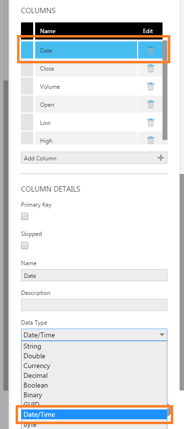This screenshot has width=184, height=429.
Task: Tick the Skipped checkbox
Action: coord(24,246)
